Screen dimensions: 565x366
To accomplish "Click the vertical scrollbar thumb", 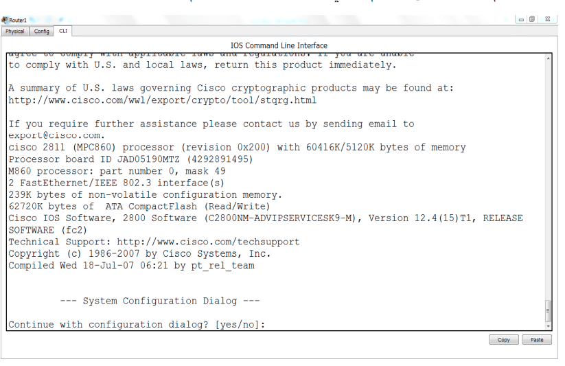I will [x=548, y=311].
